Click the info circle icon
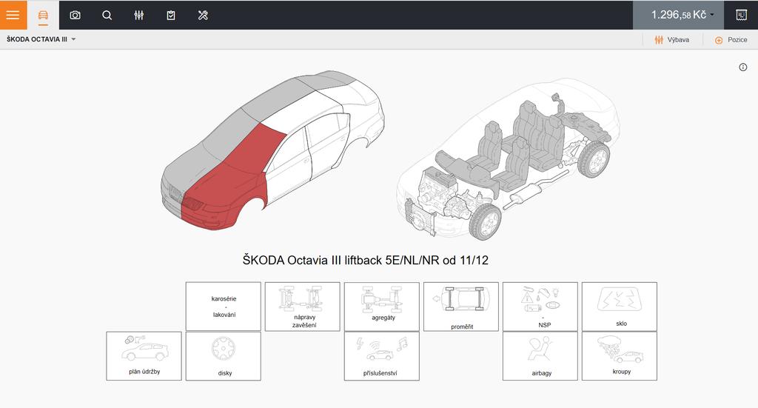 (743, 67)
